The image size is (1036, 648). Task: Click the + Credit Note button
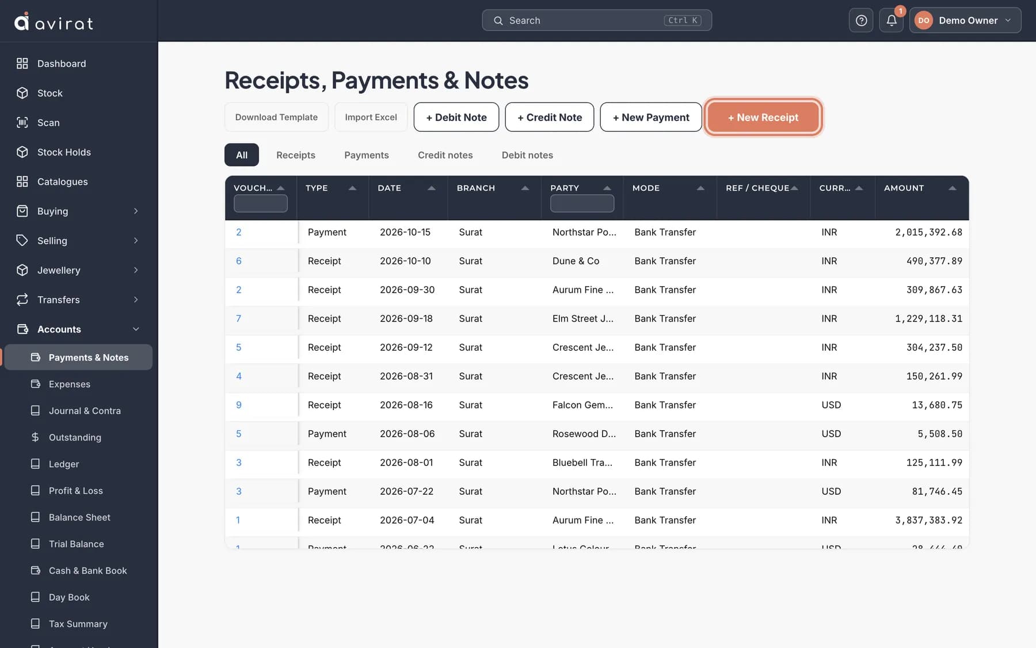(550, 117)
